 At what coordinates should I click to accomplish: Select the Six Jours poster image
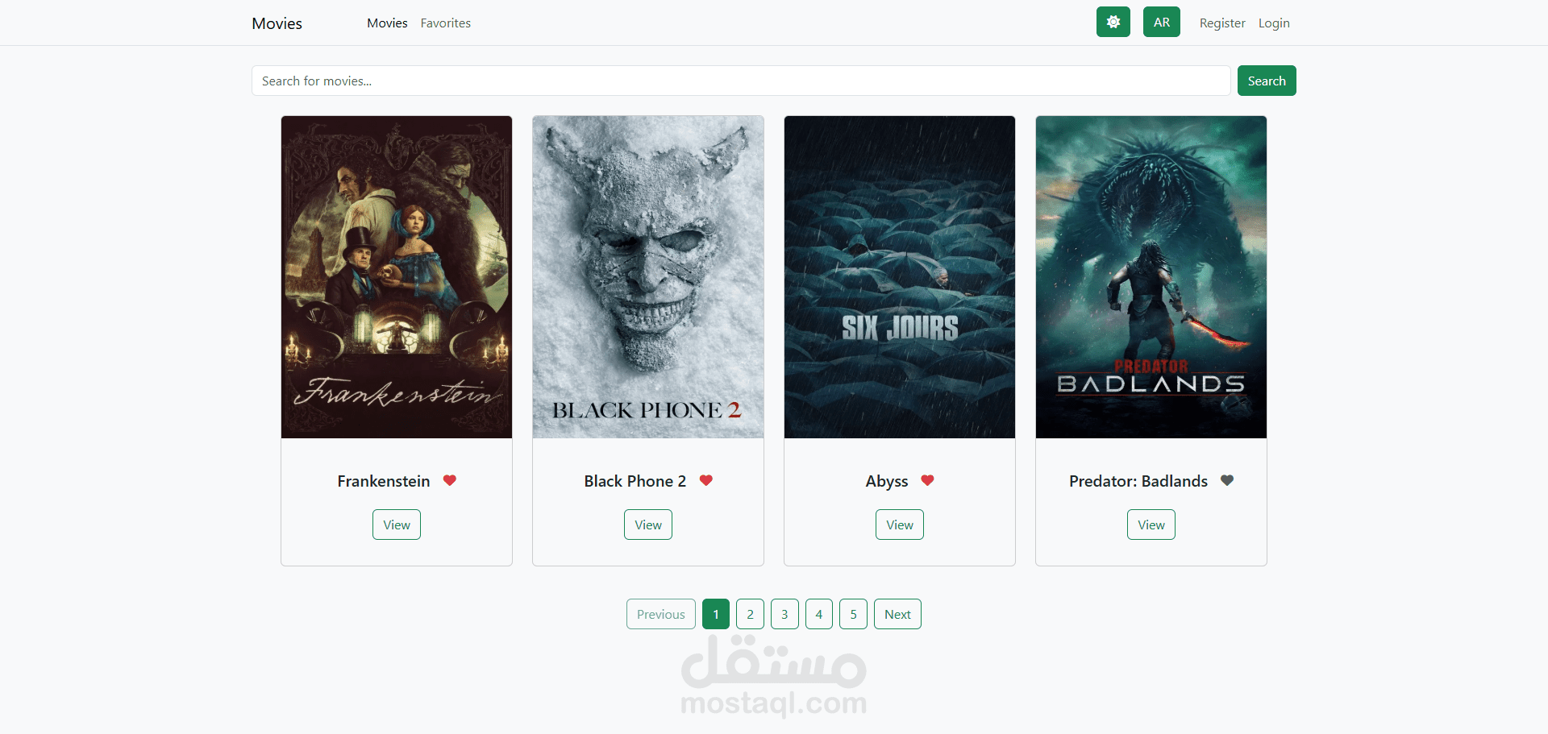tap(900, 277)
